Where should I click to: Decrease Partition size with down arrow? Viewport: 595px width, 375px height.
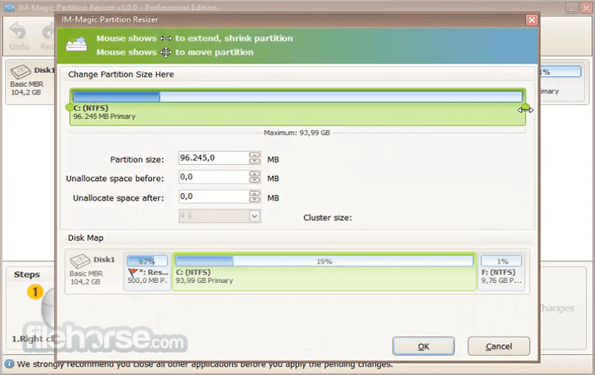(254, 161)
